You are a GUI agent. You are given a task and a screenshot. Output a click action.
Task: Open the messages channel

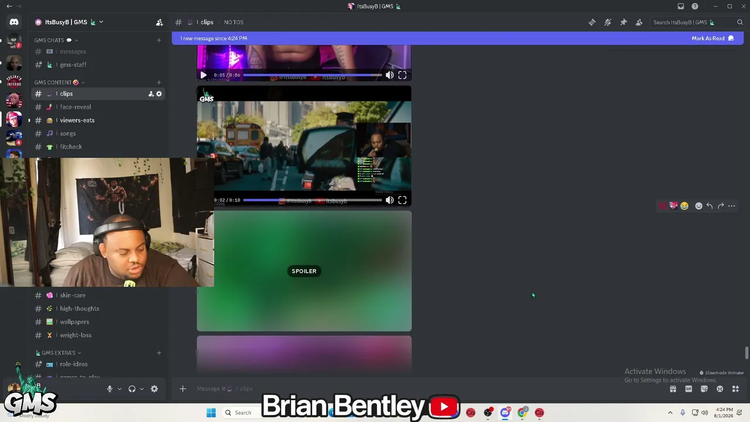pyautogui.click(x=98, y=52)
